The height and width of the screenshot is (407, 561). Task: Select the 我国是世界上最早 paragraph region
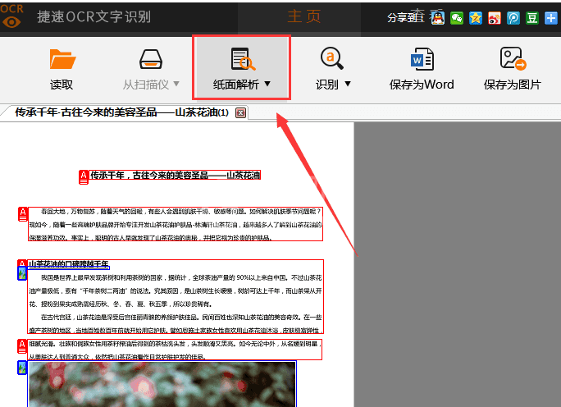pyautogui.click(x=176, y=297)
